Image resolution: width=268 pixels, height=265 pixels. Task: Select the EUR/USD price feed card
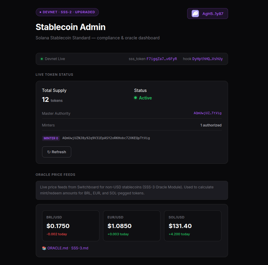[132, 226]
